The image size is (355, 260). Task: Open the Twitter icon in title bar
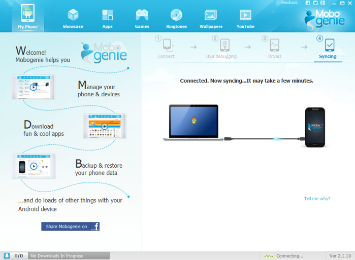[x=315, y=3]
